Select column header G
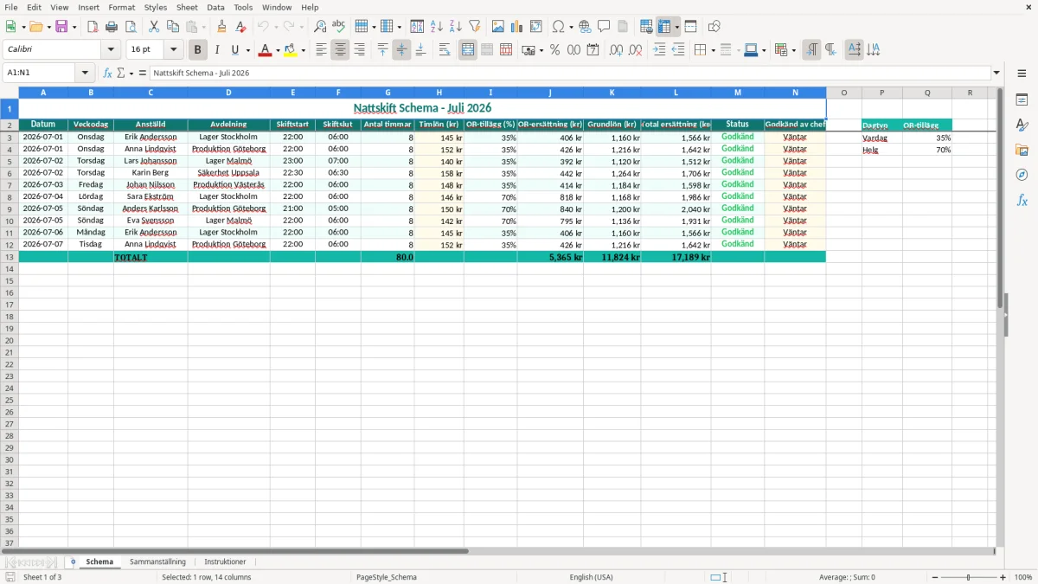Viewport: 1038px width, 584px height. 388,93
